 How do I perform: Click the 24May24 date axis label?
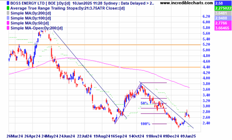pos(50,136)
